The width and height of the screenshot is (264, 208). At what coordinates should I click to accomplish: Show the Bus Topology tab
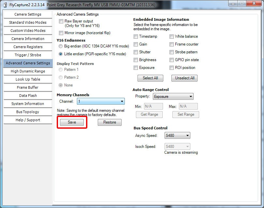[28, 112]
